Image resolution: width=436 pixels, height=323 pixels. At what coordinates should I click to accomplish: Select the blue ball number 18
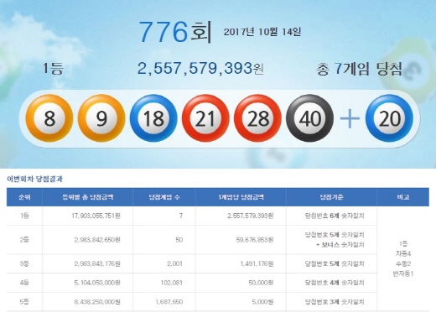pos(153,118)
